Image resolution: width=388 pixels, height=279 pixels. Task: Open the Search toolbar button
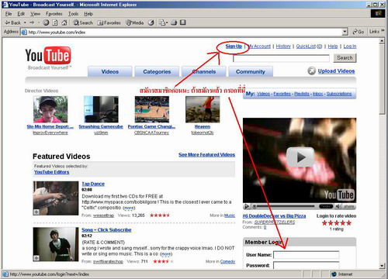pyautogui.click(x=83, y=22)
